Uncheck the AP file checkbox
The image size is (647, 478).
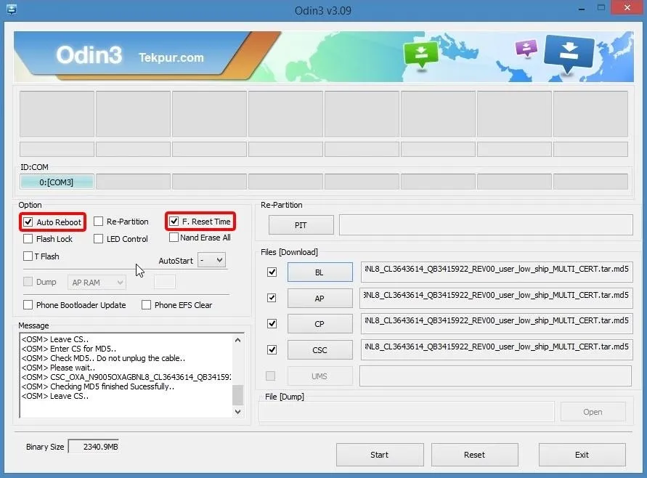point(272,298)
